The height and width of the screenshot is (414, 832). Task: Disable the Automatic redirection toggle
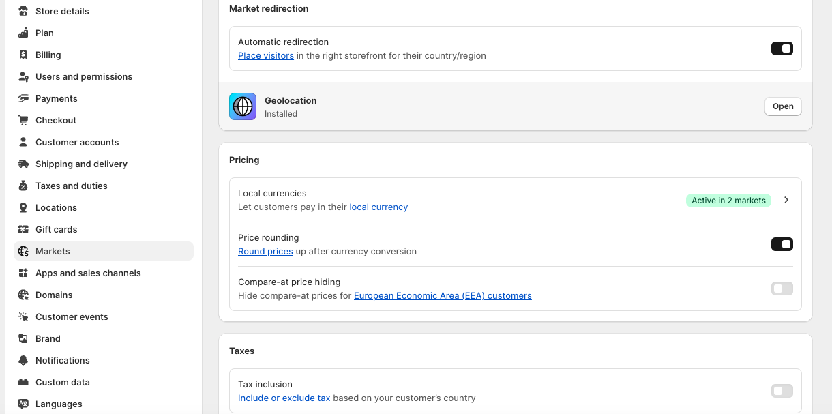click(x=782, y=48)
